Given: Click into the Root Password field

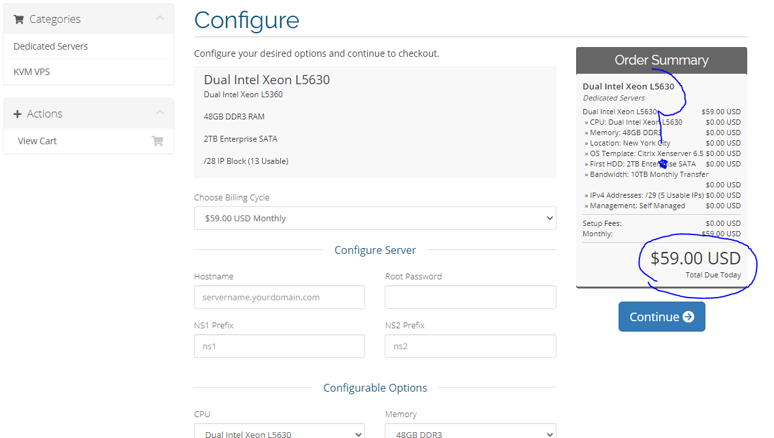Looking at the screenshot, I should [470, 297].
